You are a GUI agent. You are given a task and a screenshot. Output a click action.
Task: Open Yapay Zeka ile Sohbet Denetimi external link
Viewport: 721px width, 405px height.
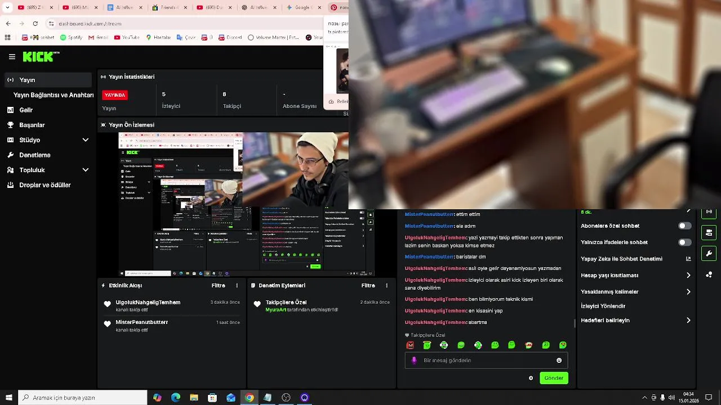688,259
